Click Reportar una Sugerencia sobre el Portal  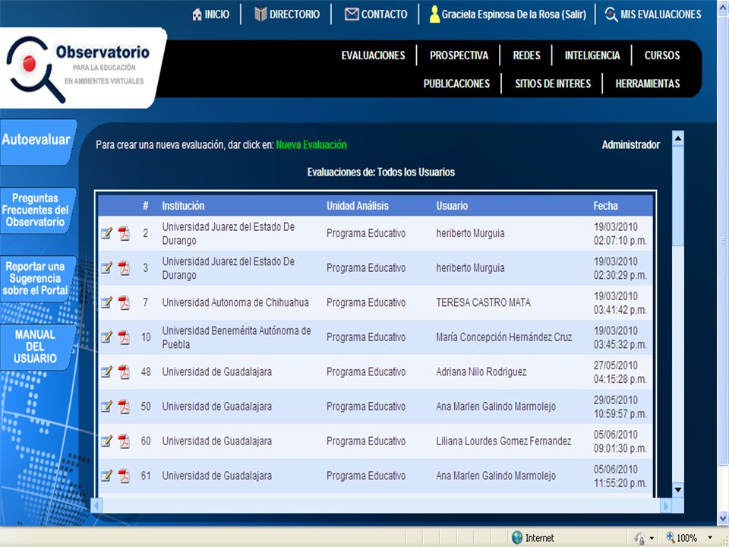click(36, 279)
